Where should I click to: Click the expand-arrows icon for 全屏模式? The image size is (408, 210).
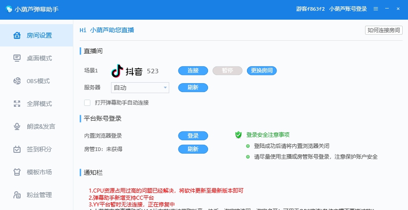17,104
